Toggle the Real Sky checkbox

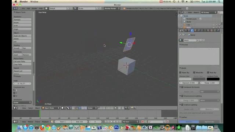(x=208, y=73)
